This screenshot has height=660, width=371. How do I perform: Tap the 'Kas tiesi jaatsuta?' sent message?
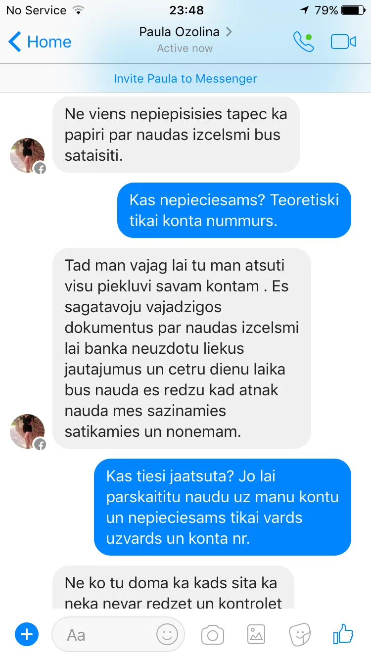223,507
